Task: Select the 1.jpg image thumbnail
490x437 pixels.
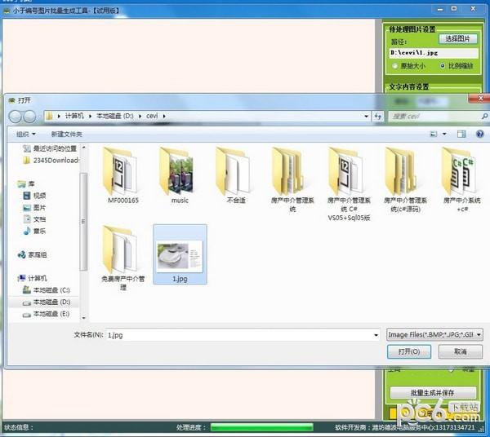Action: point(179,253)
